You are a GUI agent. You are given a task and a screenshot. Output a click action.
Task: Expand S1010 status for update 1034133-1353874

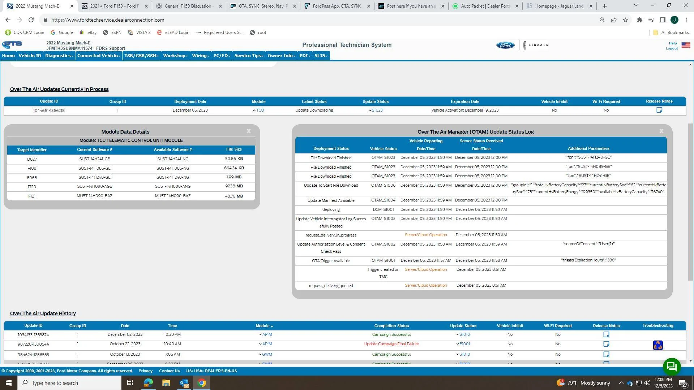click(463, 335)
